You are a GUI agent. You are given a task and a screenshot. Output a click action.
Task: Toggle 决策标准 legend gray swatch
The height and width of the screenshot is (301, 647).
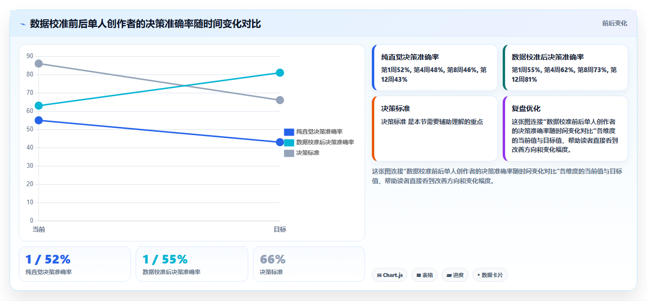289,153
